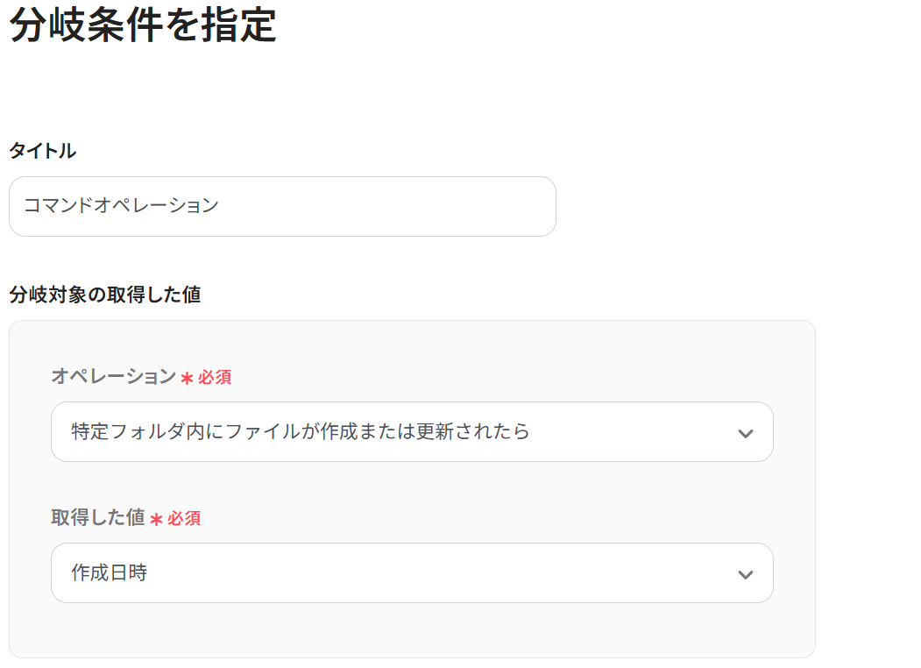
Task: Click the chevron arrow beside 作成日時
Action: point(746,574)
